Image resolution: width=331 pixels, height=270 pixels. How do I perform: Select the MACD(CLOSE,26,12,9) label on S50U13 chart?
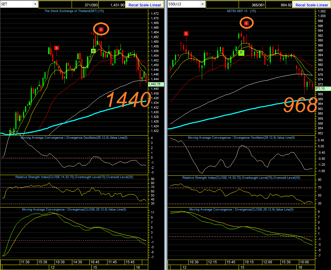click(241, 210)
